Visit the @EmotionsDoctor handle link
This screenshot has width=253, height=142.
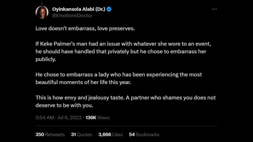click(x=72, y=16)
